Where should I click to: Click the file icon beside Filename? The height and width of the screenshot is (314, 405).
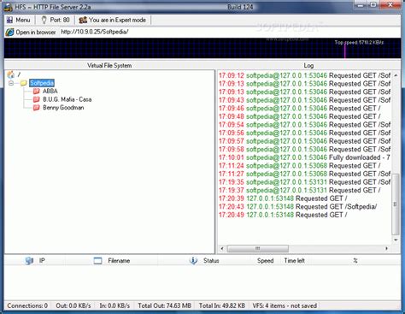click(97, 261)
